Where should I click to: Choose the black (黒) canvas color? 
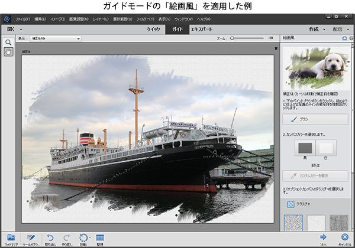305,148
